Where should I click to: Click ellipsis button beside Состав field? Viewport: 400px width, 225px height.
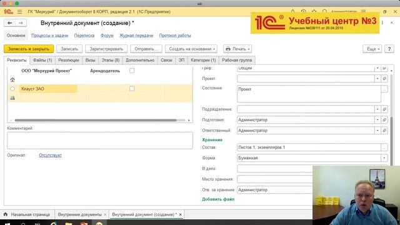pos(384,147)
